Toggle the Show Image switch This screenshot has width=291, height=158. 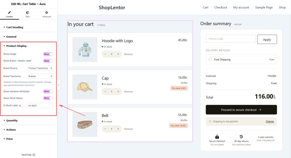(x=48, y=54)
